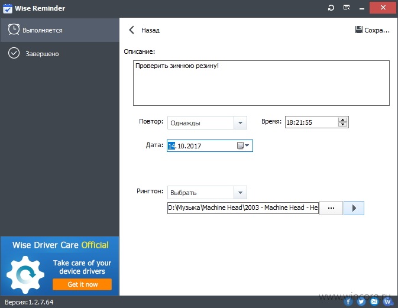The width and height of the screenshot is (398, 308).
Task: Play the selected ringtone
Action: [354, 208]
